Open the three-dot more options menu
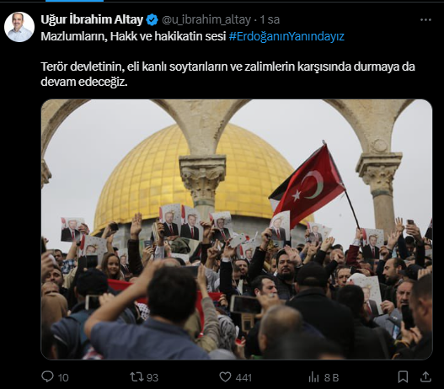 click(x=425, y=20)
